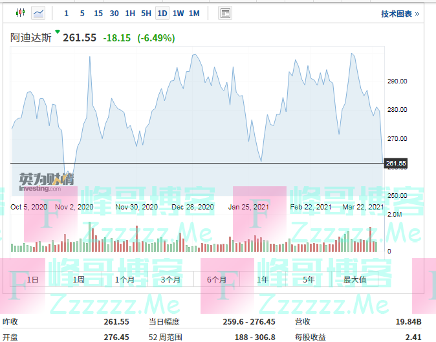The image size is (436, 342).
Task: Click the 营收 value 19.84B
Action: click(x=408, y=322)
